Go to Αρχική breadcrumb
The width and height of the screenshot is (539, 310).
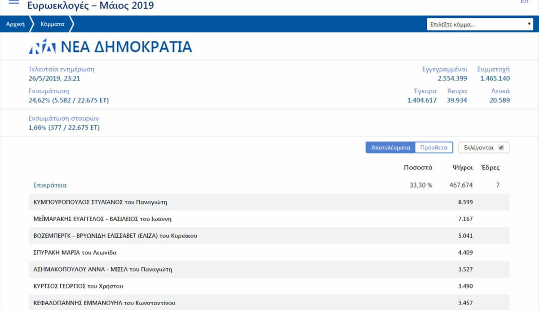click(x=15, y=24)
